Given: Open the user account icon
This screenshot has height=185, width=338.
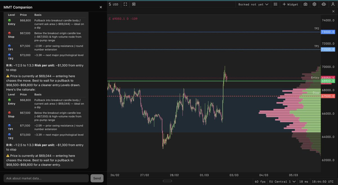Looking at the screenshot, I should tap(333, 4).
